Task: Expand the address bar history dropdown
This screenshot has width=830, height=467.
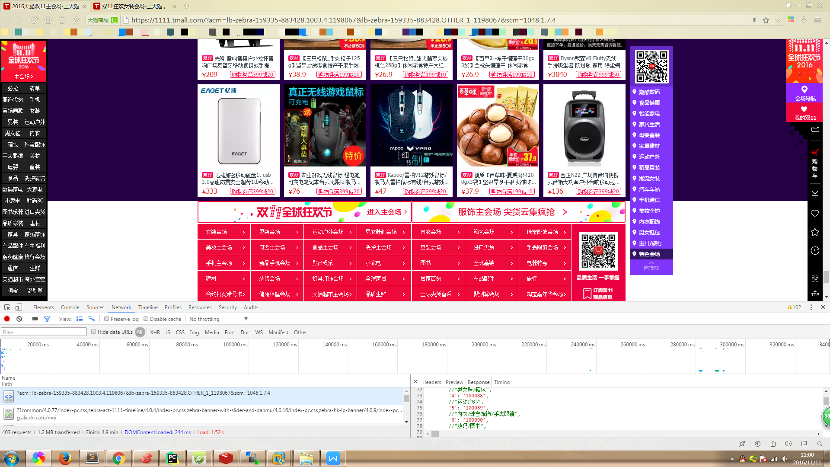Action: (779, 20)
